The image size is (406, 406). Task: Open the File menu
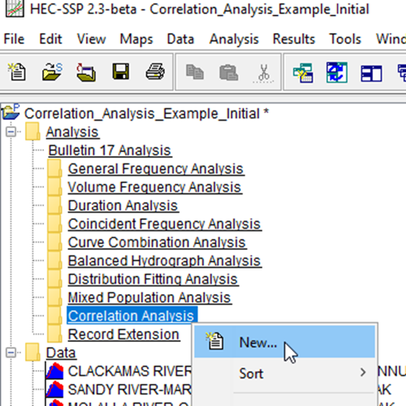pos(14,39)
